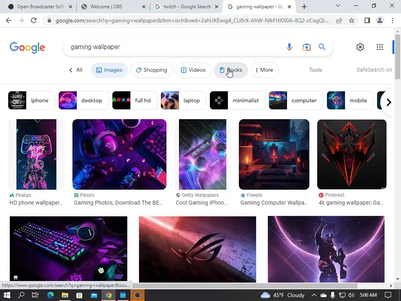Screen dimensions: 401x301
Task: Select the All search filter
Action: 76,70
